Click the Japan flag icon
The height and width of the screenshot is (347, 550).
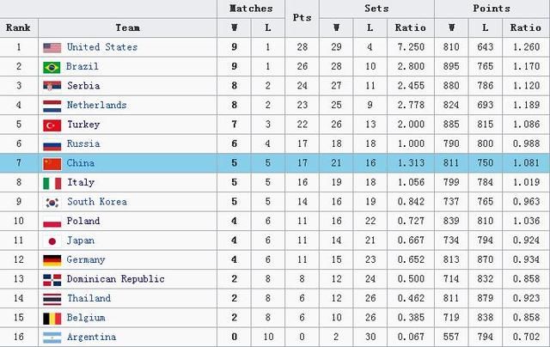pyautogui.click(x=52, y=240)
